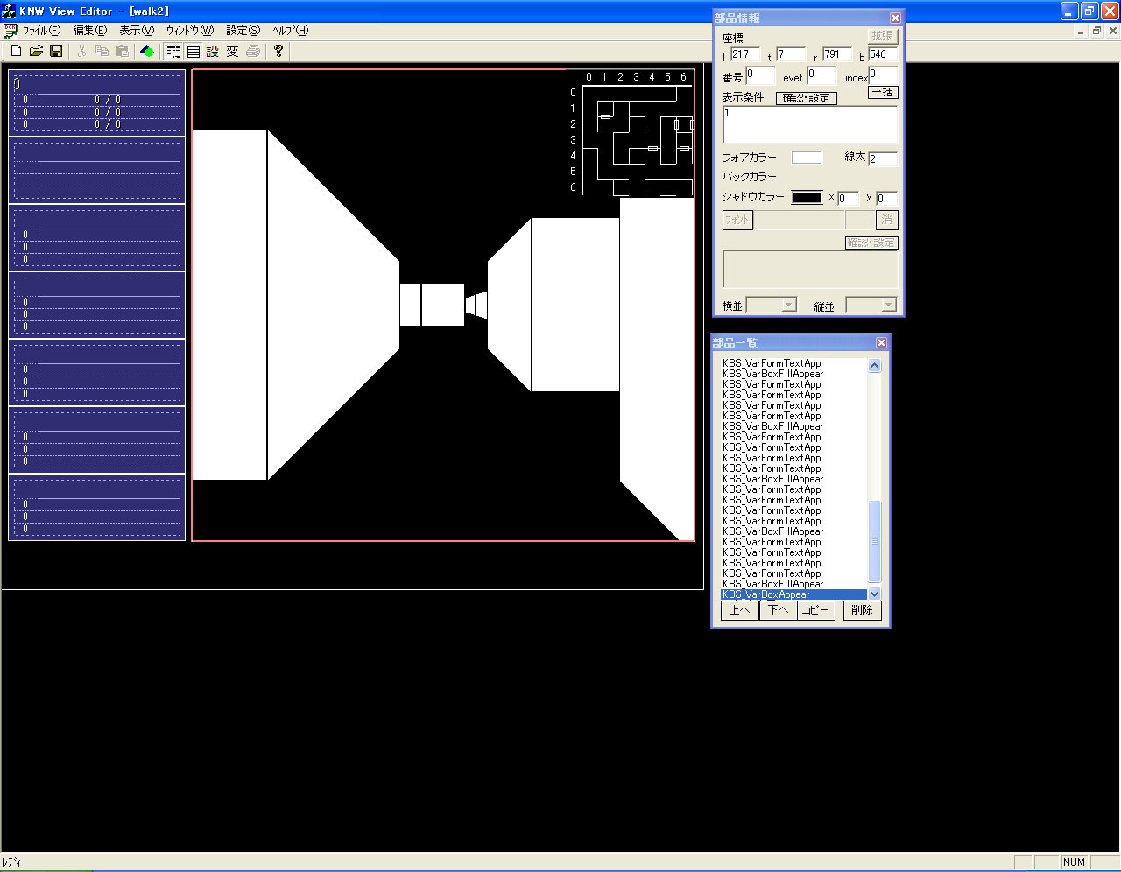Click the blue triangle green circle icon
1121x872 pixels.
point(147,52)
